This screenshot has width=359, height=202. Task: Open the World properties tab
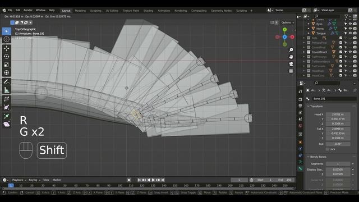click(x=301, y=126)
